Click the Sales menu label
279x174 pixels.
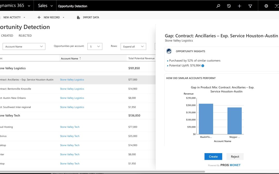(43, 6)
